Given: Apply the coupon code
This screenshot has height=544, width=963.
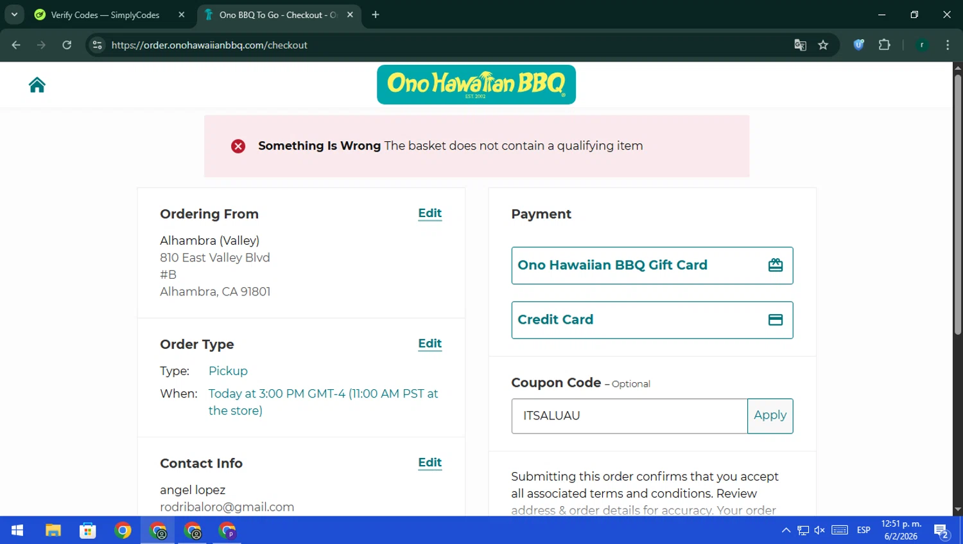Looking at the screenshot, I should pyautogui.click(x=770, y=416).
